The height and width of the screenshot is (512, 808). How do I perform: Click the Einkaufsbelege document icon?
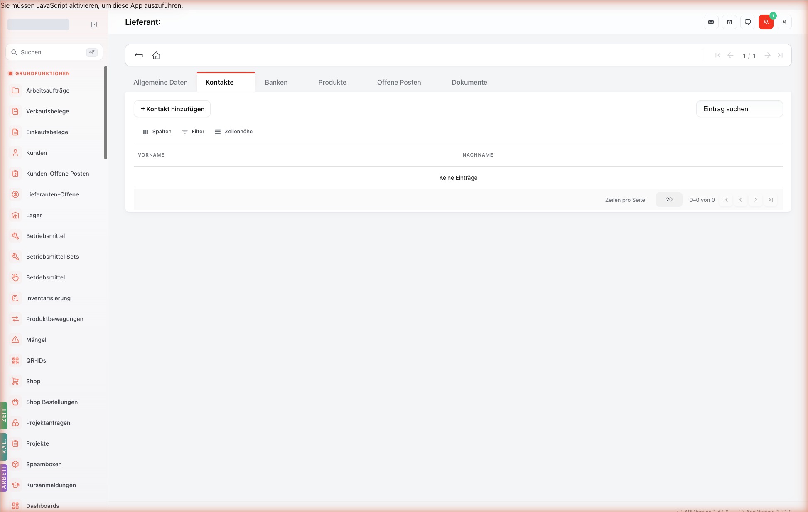tap(15, 132)
